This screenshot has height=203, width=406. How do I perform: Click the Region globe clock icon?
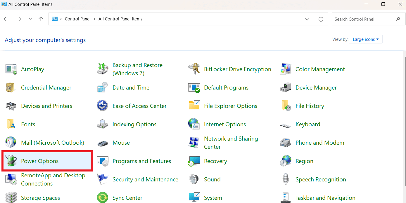[x=286, y=161]
